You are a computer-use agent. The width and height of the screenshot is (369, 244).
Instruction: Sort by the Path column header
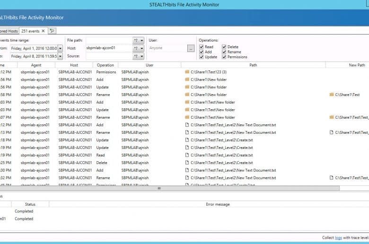tap(253, 65)
